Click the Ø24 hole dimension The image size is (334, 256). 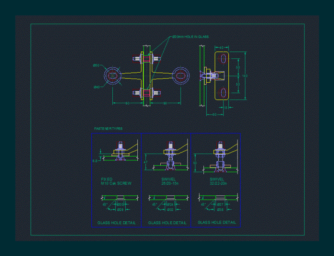(x=170, y=204)
